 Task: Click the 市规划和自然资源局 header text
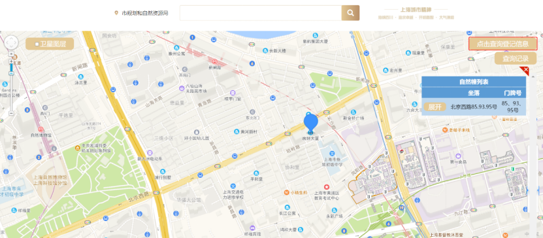coord(145,13)
